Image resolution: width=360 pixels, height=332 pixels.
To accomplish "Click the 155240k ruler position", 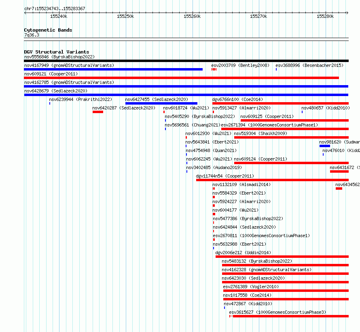I will click(59, 16).
